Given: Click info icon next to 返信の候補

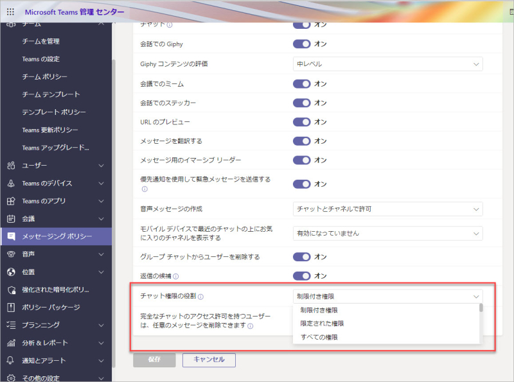Looking at the screenshot, I should 175,276.
